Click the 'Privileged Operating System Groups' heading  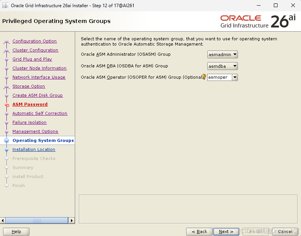click(x=56, y=21)
